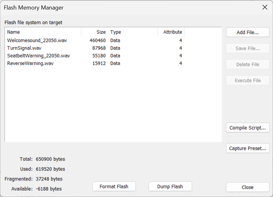Select the ReverseWarning.wav file
Screen dimensions: 273x197
tap(30, 63)
